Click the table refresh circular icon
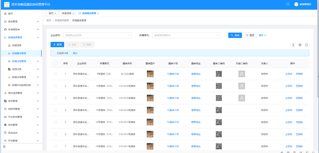 pos(306,45)
